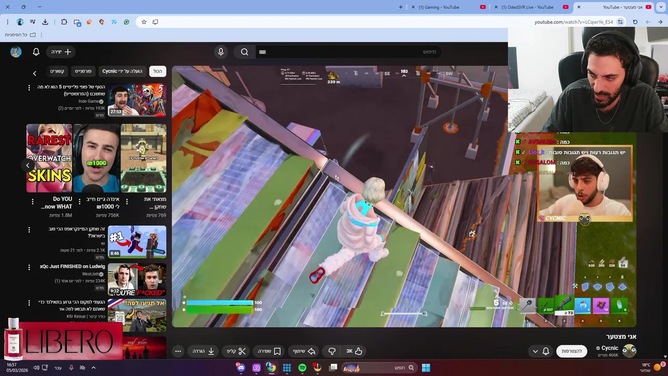Save video with the שמירה button
This screenshot has height=376, width=668.
point(270,351)
